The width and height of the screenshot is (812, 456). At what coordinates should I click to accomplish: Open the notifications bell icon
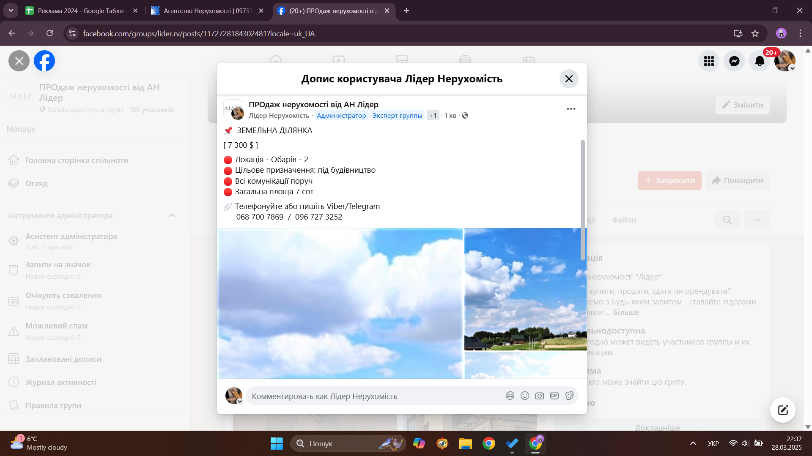tap(760, 61)
